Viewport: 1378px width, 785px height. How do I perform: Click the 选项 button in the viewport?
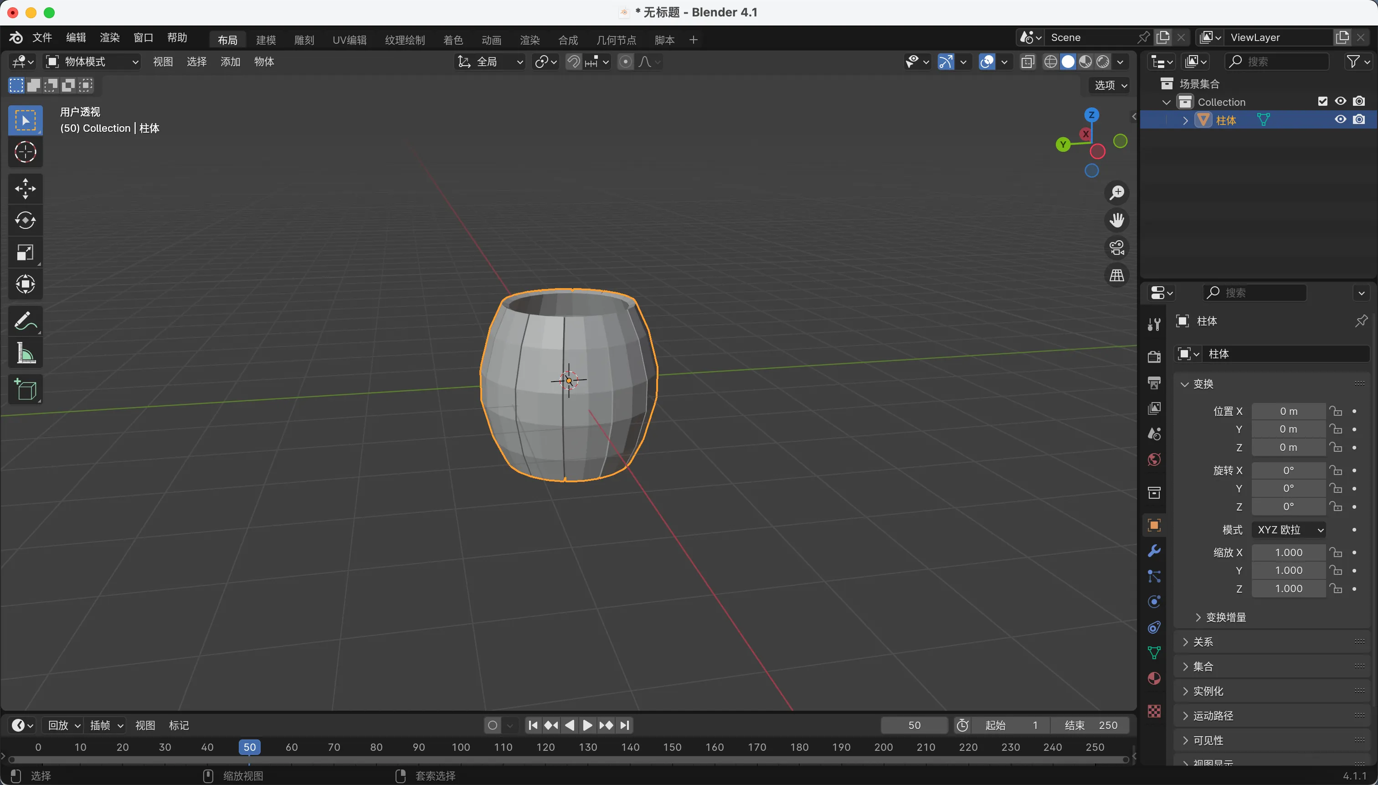(1110, 85)
